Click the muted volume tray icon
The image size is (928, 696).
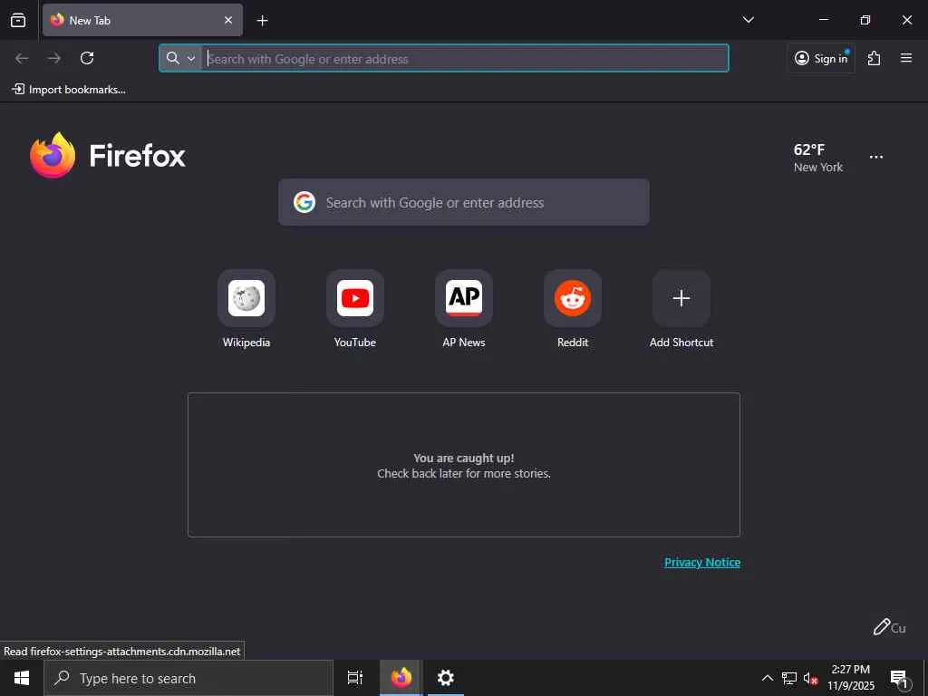click(x=810, y=678)
